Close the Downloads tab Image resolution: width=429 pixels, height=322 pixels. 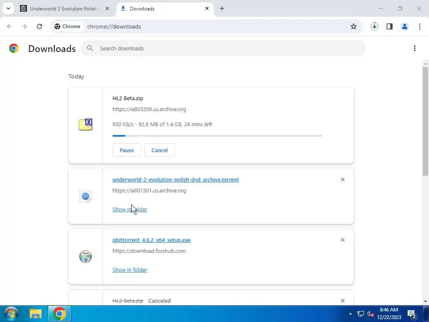coord(207,9)
